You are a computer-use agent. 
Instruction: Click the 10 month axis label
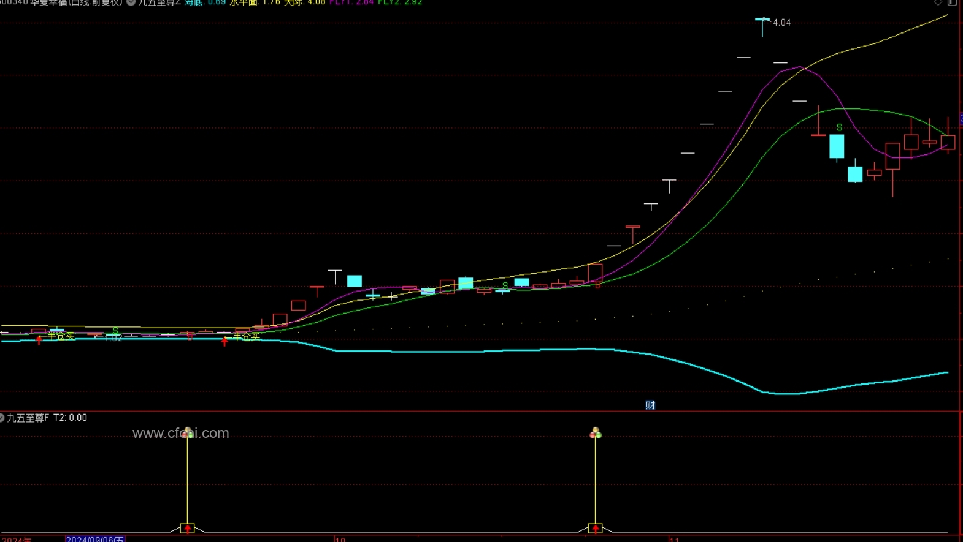click(x=340, y=539)
